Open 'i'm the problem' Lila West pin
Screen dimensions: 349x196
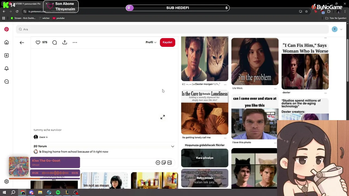tap(255, 62)
